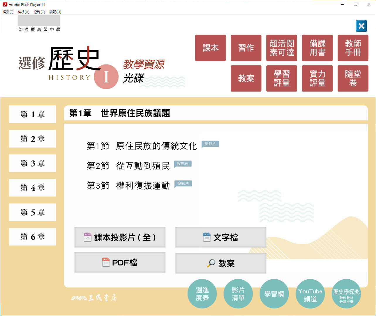Viewport: 376px width, 316px height.
Task: Open the 影片清單 circle button
Action: pos(238,294)
